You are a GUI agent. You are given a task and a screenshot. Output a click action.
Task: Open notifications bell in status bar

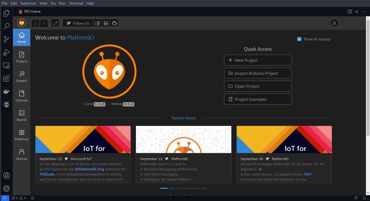(364, 198)
